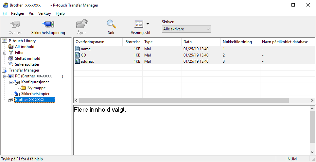Click the template icon beside address
This screenshot has width=316, height=162.
coord(78,61)
